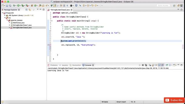Viewport: 185px width, 104px height.
Task: Maximize the Package Explorer view
Action: [x=44, y=10]
